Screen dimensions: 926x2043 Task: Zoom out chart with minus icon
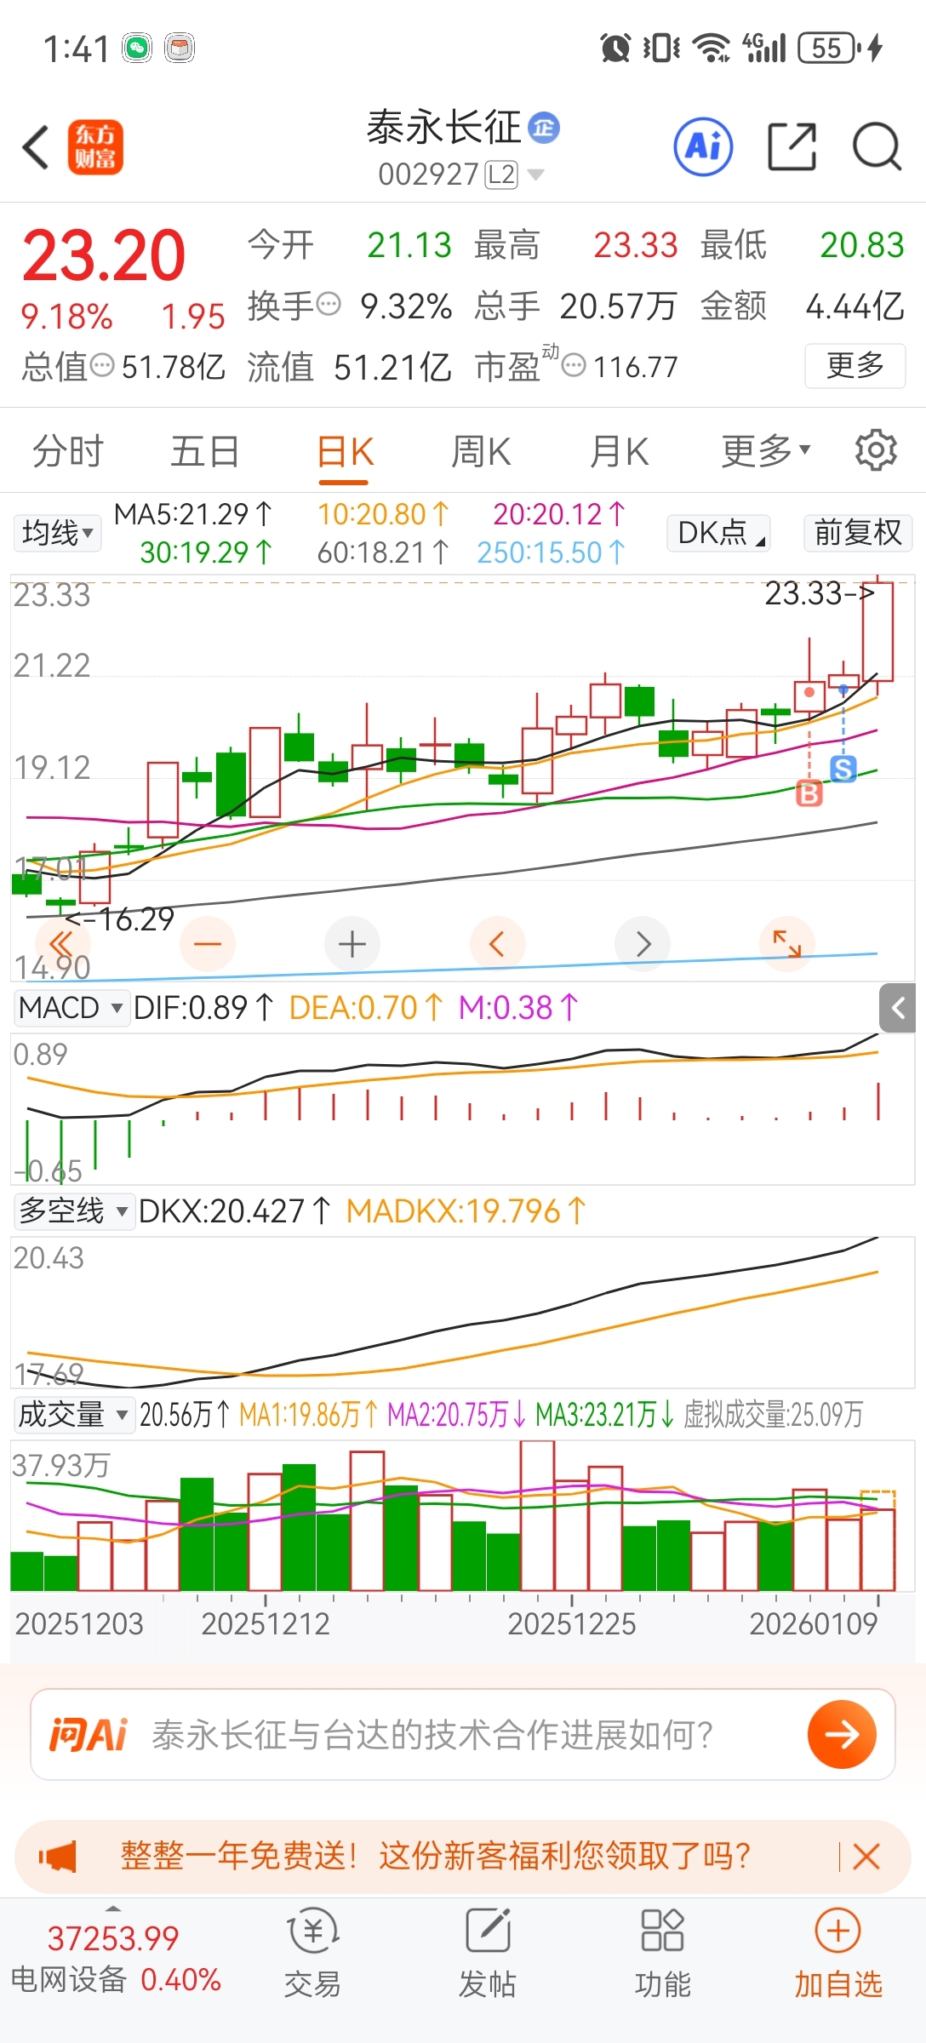208,944
